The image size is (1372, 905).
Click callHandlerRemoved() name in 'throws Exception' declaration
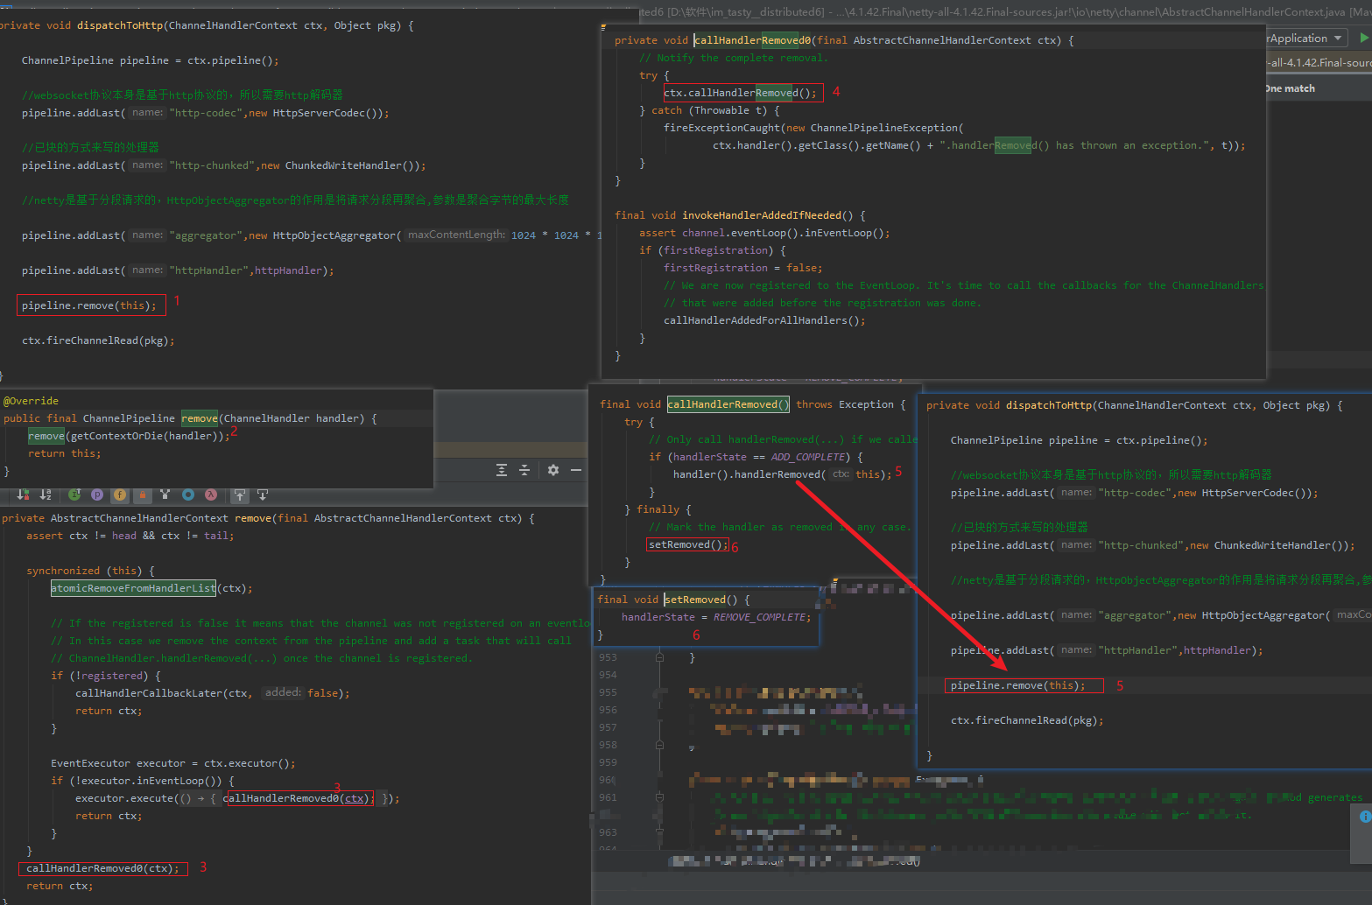[x=728, y=404]
